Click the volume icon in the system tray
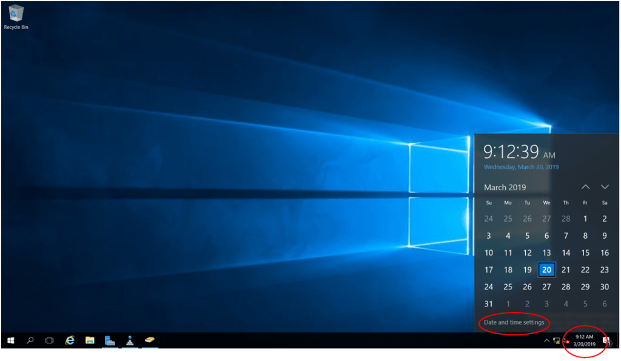 point(566,340)
